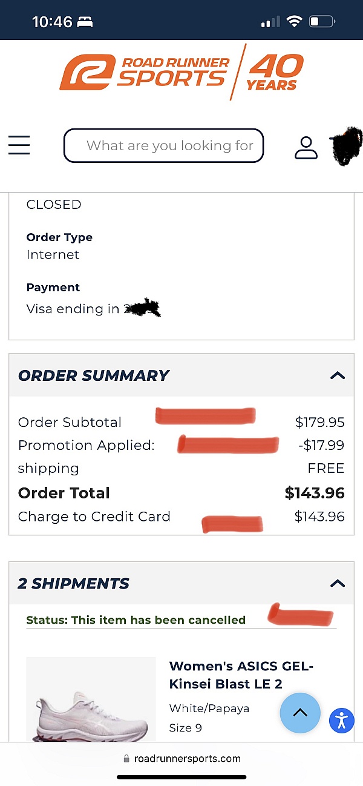Screen dimensions: 363x786
Task: Collapse the 2 Shipments section chevron
Action: tap(338, 584)
